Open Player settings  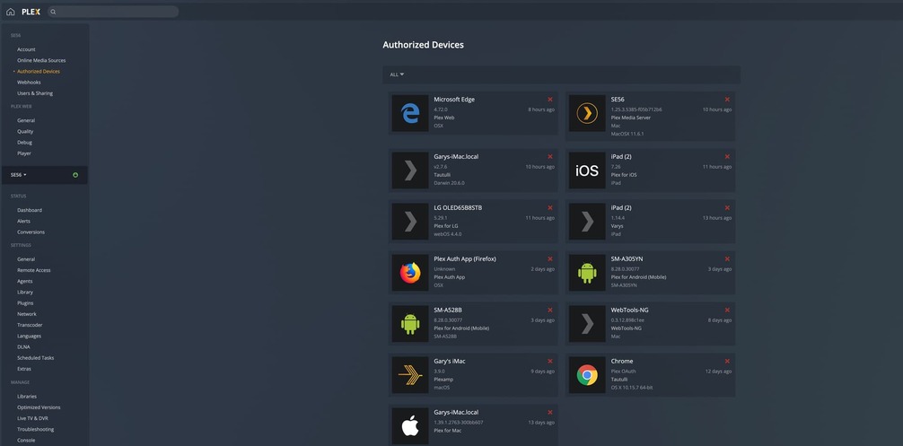[24, 153]
